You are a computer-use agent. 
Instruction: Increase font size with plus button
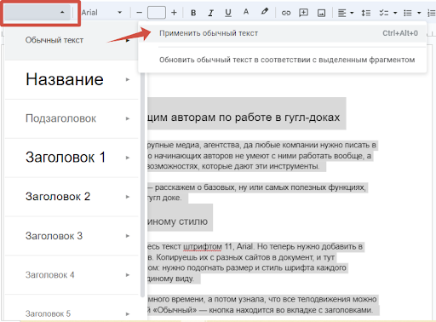tap(174, 13)
